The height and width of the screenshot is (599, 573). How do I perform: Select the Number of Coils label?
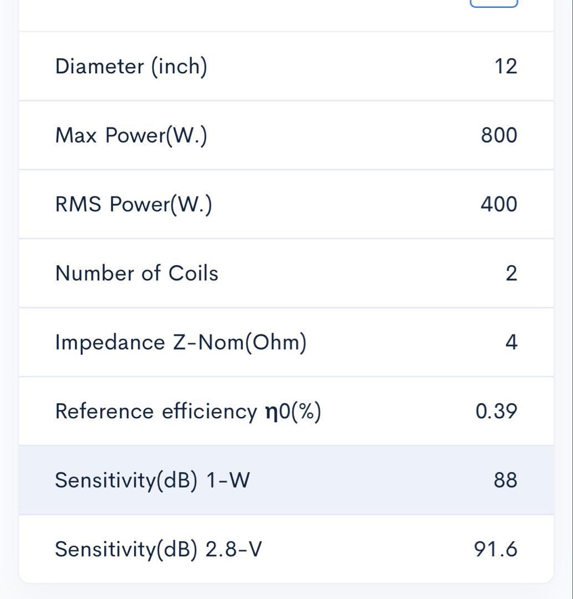136,273
